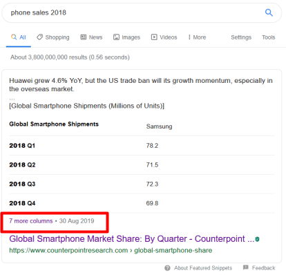The width and height of the screenshot is (286, 275).
Task: Expand the More menu
Action: pyautogui.click(x=197, y=37)
